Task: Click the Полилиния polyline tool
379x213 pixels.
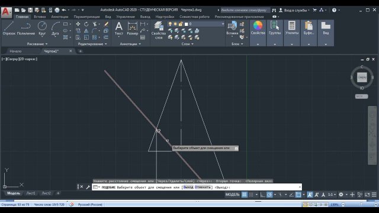Action: [x=26, y=28]
